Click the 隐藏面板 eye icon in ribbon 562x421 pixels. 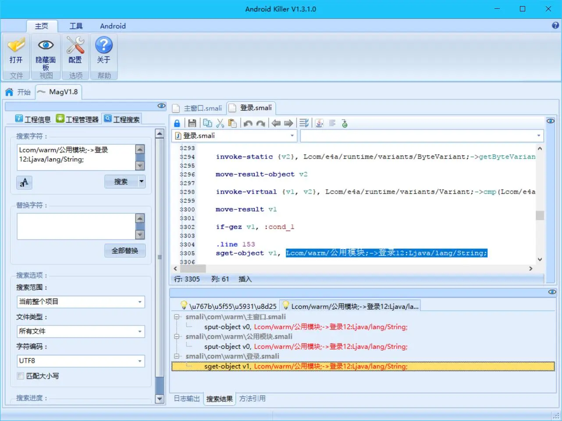pos(46,45)
